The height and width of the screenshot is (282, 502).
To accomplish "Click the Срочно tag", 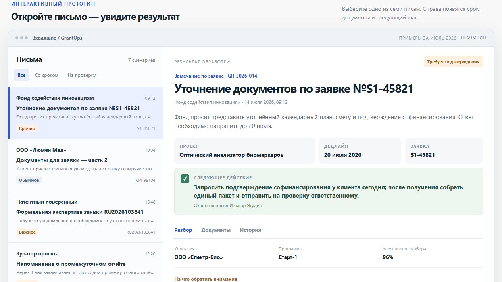I will click(x=27, y=128).
